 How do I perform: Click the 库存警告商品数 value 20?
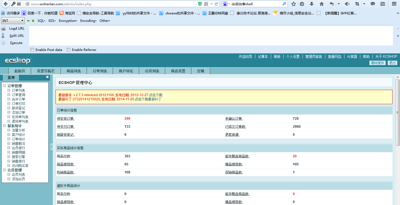[x=295, y=156]
